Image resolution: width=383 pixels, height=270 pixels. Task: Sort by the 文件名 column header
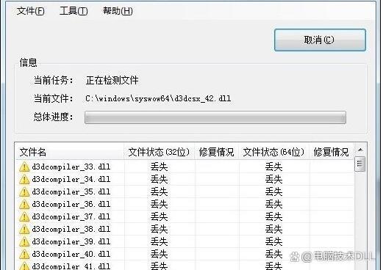click(x=70, y=152)
